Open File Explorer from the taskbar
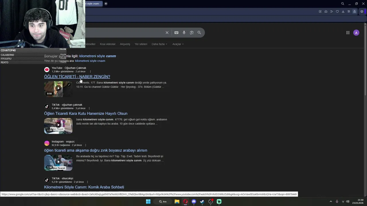 (177, 201)
